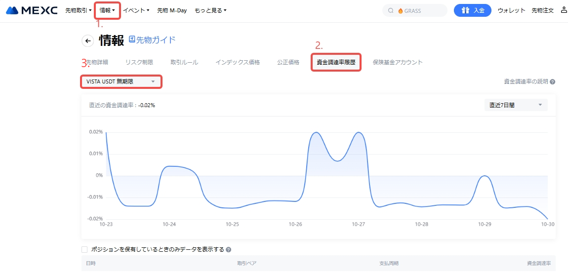Select the 資金調達率履歴 tab
The width and height of the screenshot is (568, 275).
click(336, 62)
